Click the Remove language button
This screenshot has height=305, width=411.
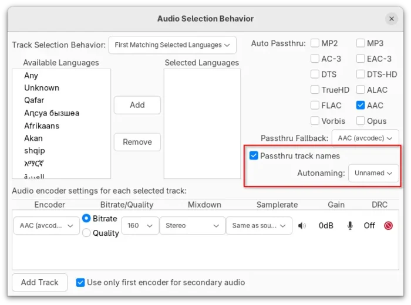click(x=137, y=142)
